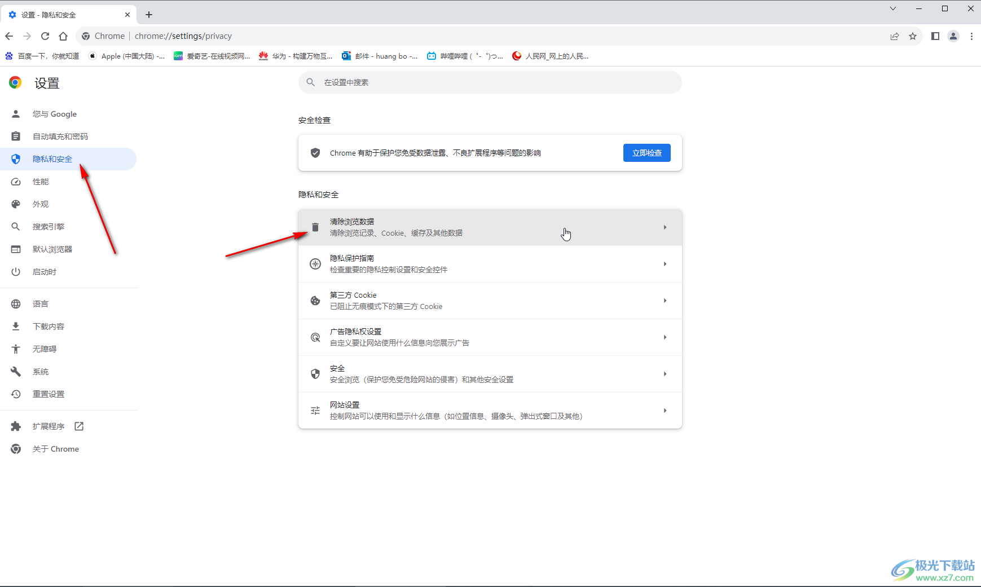Select 您与 Google in sidebar

tap(68, 114)
